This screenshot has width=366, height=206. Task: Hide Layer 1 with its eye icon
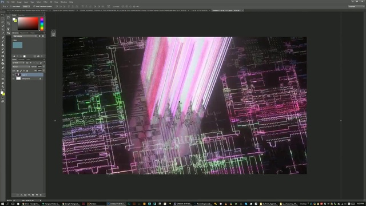click(x=14, y=75)
